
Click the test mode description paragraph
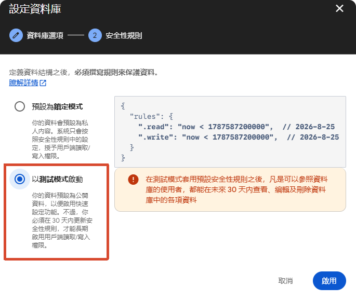tap(62, 221)
